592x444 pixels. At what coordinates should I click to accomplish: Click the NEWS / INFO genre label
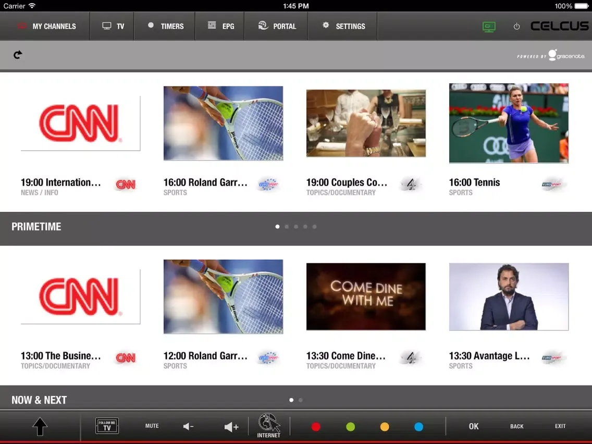tap(39, 192)
